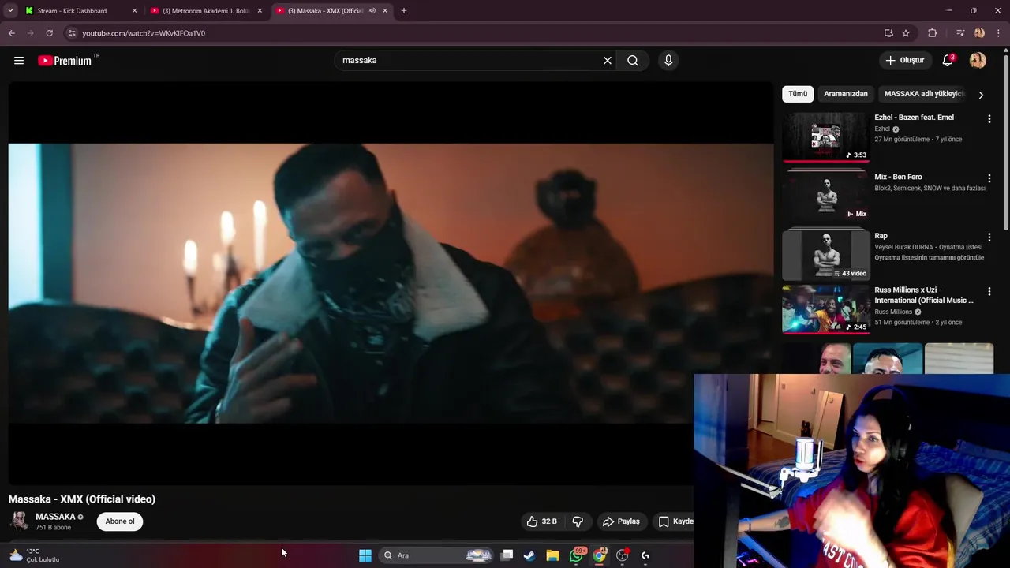The width and height of the screenshot is (1010, 568).
Task: Select the Aramanızdan filter chip
Action: click(846, 94)
